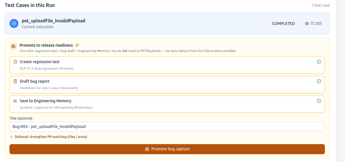Screen dimensions: 345x162
Task: Click the sparkle icon after Promote to release readiness
Action: click(x=77, y=45)
